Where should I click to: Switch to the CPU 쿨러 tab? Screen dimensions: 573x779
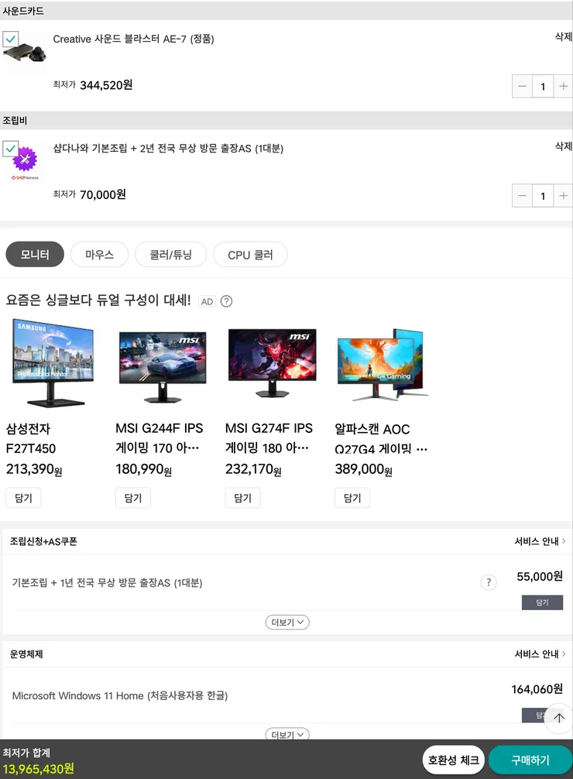pos(250,254)
